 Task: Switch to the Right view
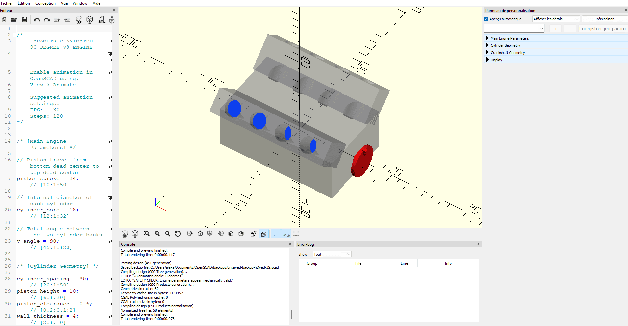pos(190,234)
